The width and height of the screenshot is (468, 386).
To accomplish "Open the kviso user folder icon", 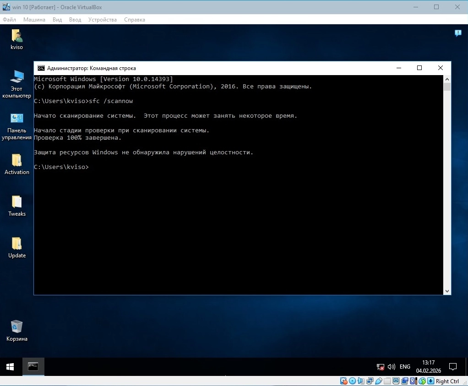I will [16, 39].
